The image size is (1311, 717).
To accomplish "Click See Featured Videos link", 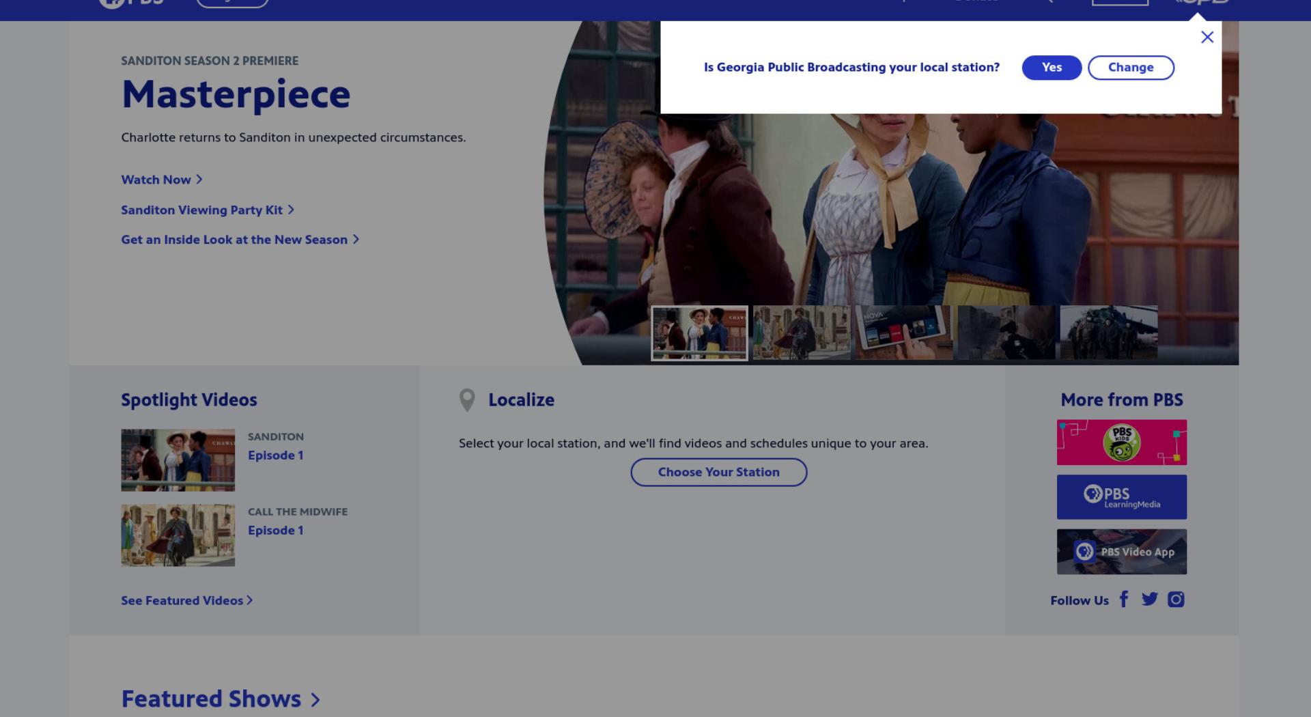I will click(x=187, y=600).
